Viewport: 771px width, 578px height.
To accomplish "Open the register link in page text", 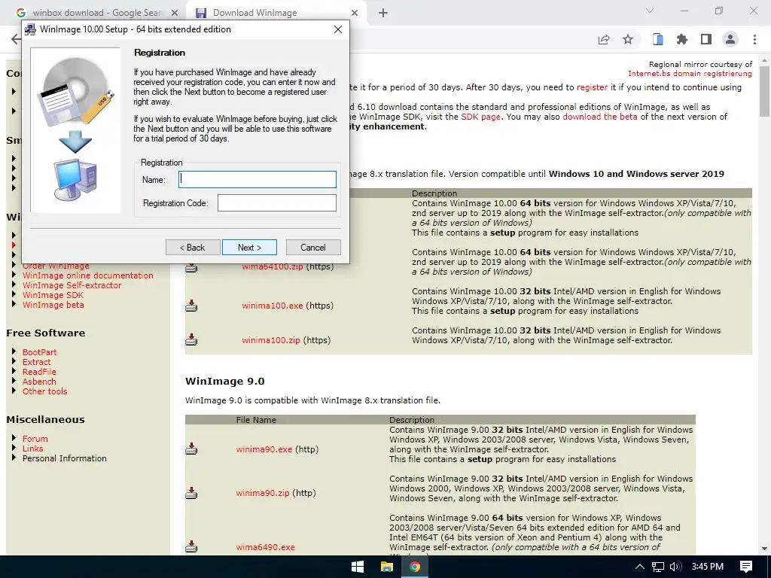I will (592, 87).
